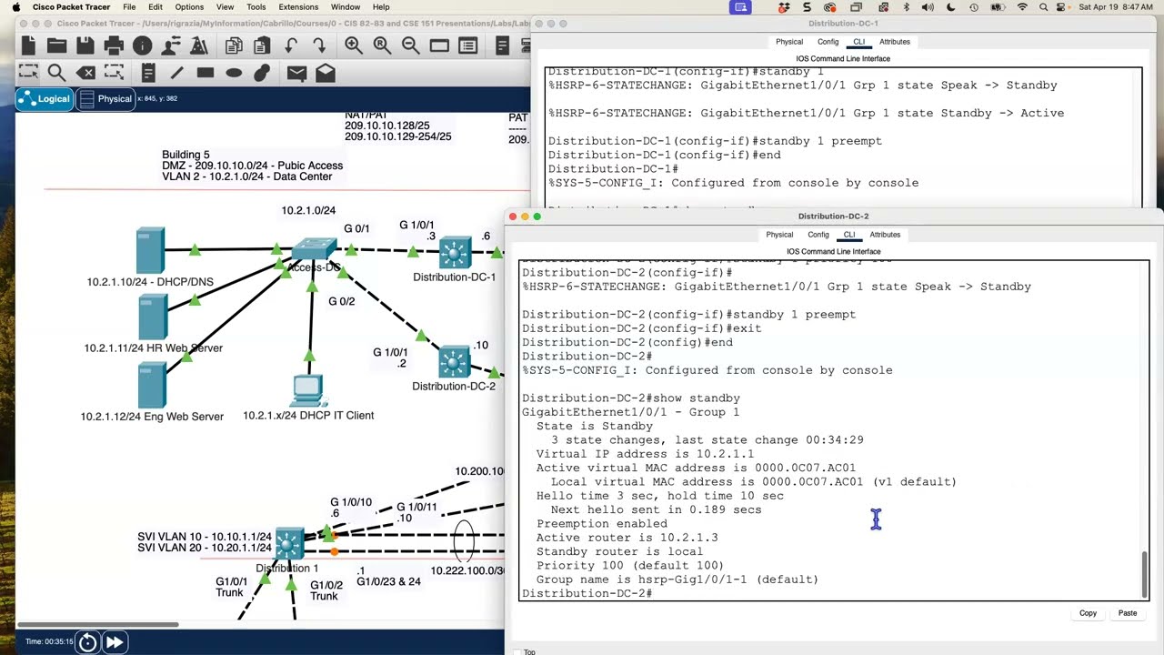Open the Attributes tab in Distribution-DC-2
The image size is (1164, 655).
click(885, 235)
